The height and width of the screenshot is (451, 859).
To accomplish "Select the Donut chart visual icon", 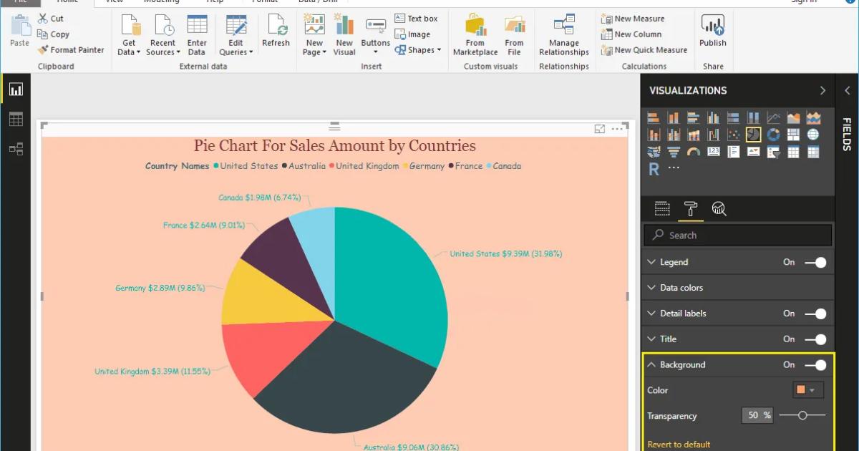I will [773, 135].
